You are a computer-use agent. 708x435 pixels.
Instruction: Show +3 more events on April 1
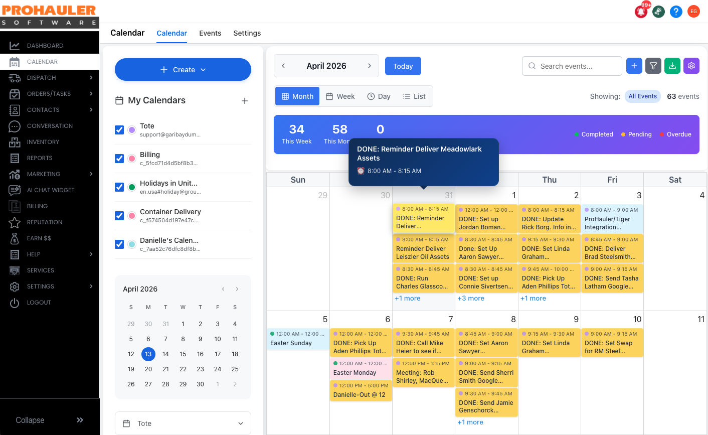pyautogui.click(x=471, y=298)
